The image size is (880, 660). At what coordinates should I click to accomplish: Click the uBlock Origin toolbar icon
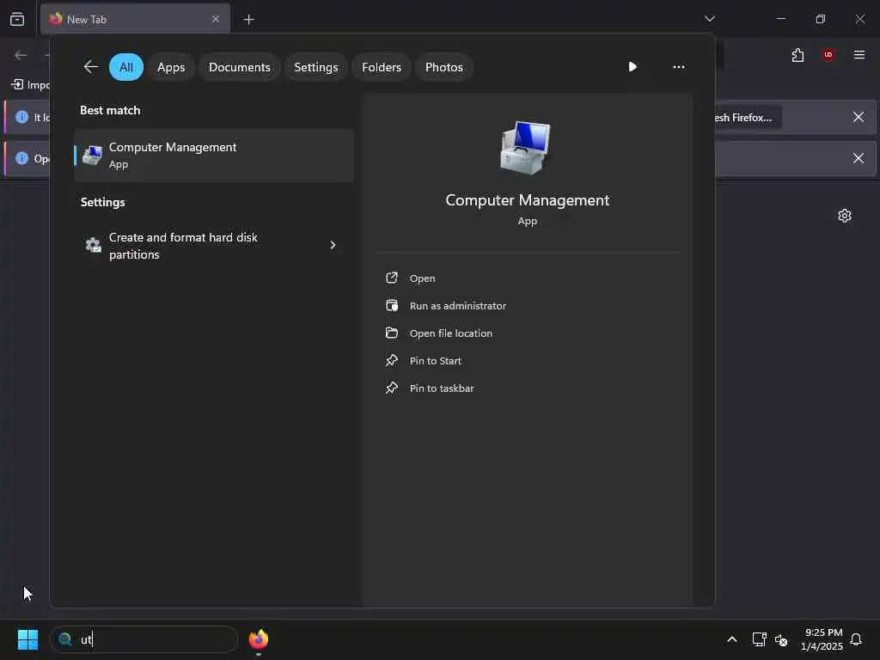click(828, 54)
